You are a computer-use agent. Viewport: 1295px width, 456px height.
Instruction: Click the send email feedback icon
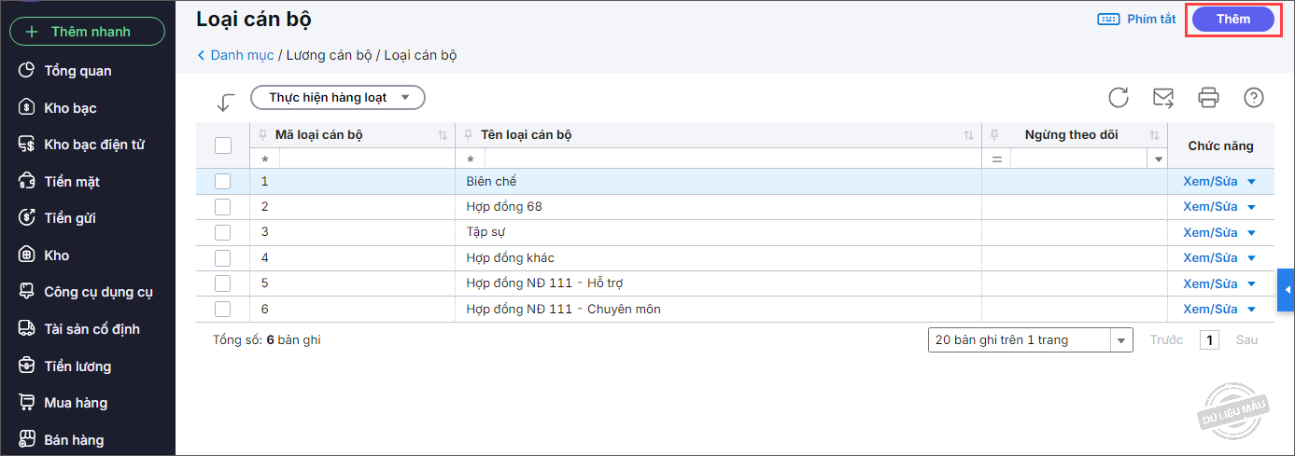[x=1163, y=97]
